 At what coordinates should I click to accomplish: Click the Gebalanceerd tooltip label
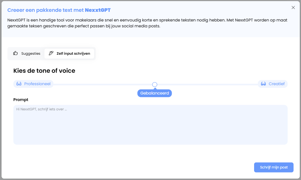click(154, 93)
